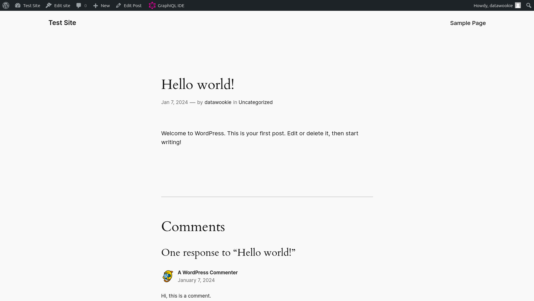Click the January 7, 2024 comment permalink
The image size is (534, 301).
196,280
